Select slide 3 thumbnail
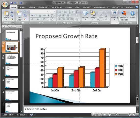This screenshot has width=140, height=118. click(12, 59)
